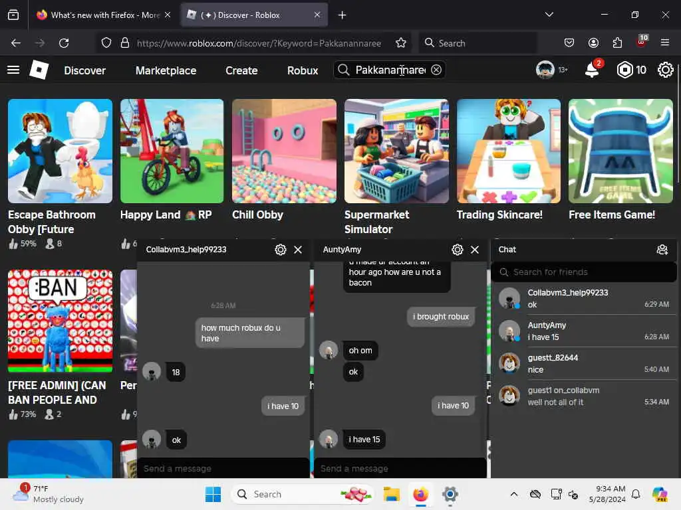
Task: Open File Explorer from taskbar
Action: tap(391, 494)
